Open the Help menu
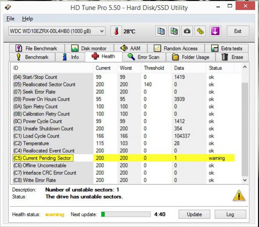The image size is (259, 227). pos(27,19)
